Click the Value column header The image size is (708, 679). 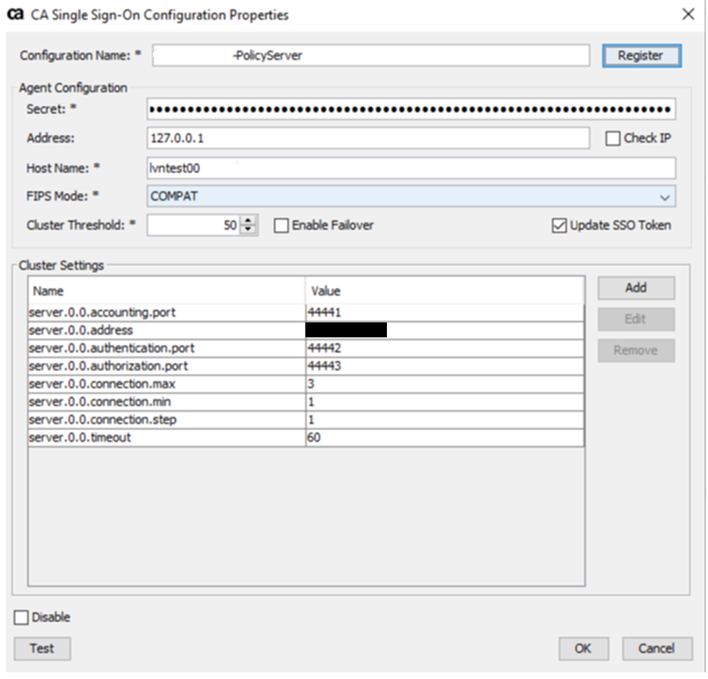pos(443,291)
